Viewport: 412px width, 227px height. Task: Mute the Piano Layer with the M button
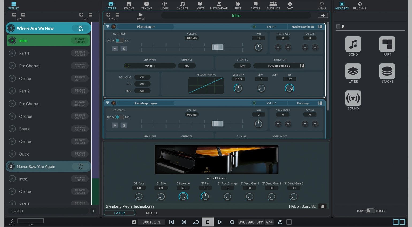pyautogui.click(x=115, y=48)
